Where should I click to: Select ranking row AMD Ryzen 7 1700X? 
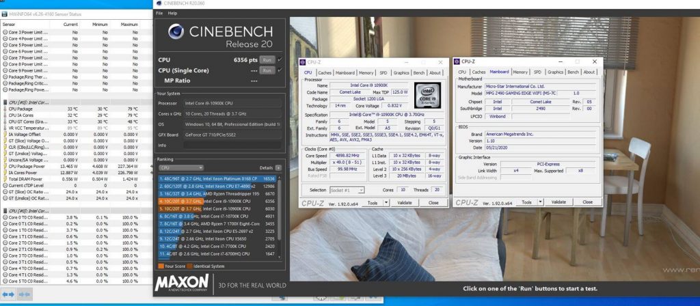pos(217,223)
